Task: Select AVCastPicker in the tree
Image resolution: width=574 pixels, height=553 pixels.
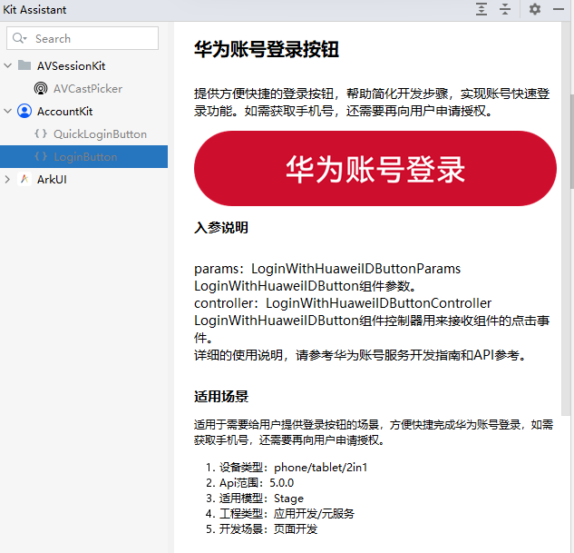Action: click(88, 89)
